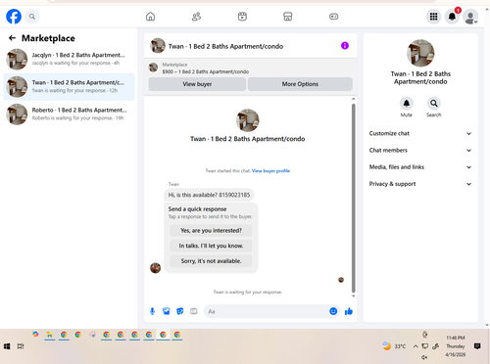Click the chat message scrollbar

[353, 199]
